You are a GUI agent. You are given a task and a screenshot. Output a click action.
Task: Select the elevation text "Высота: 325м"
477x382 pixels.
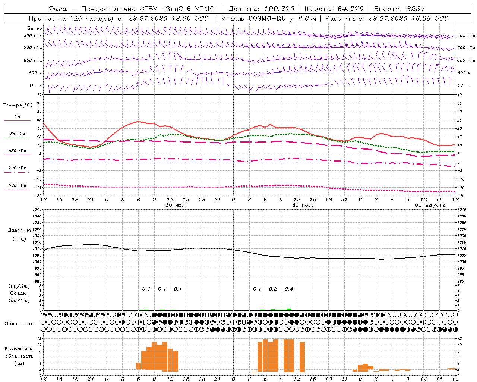pyautogui.click(x=399, y=9)
